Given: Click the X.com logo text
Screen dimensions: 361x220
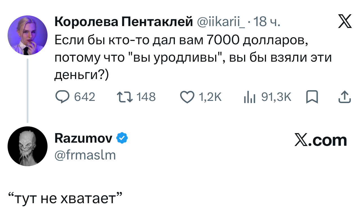Looking at the screenshot, I should tap(321, 140).
